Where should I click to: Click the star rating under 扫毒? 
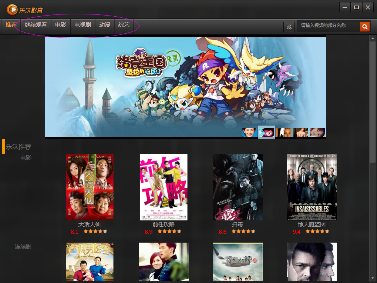point(243,232)
